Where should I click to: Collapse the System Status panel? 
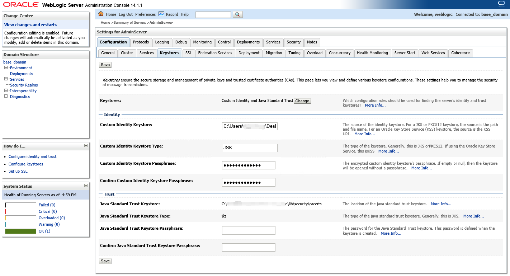[x=85, y=186]
